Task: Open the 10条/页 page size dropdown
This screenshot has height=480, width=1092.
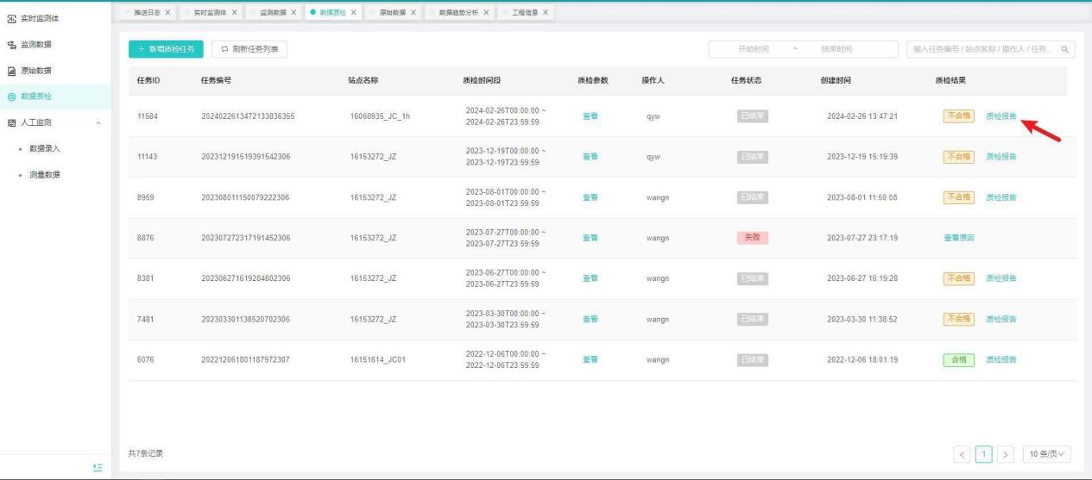Action: [1046, 453]
